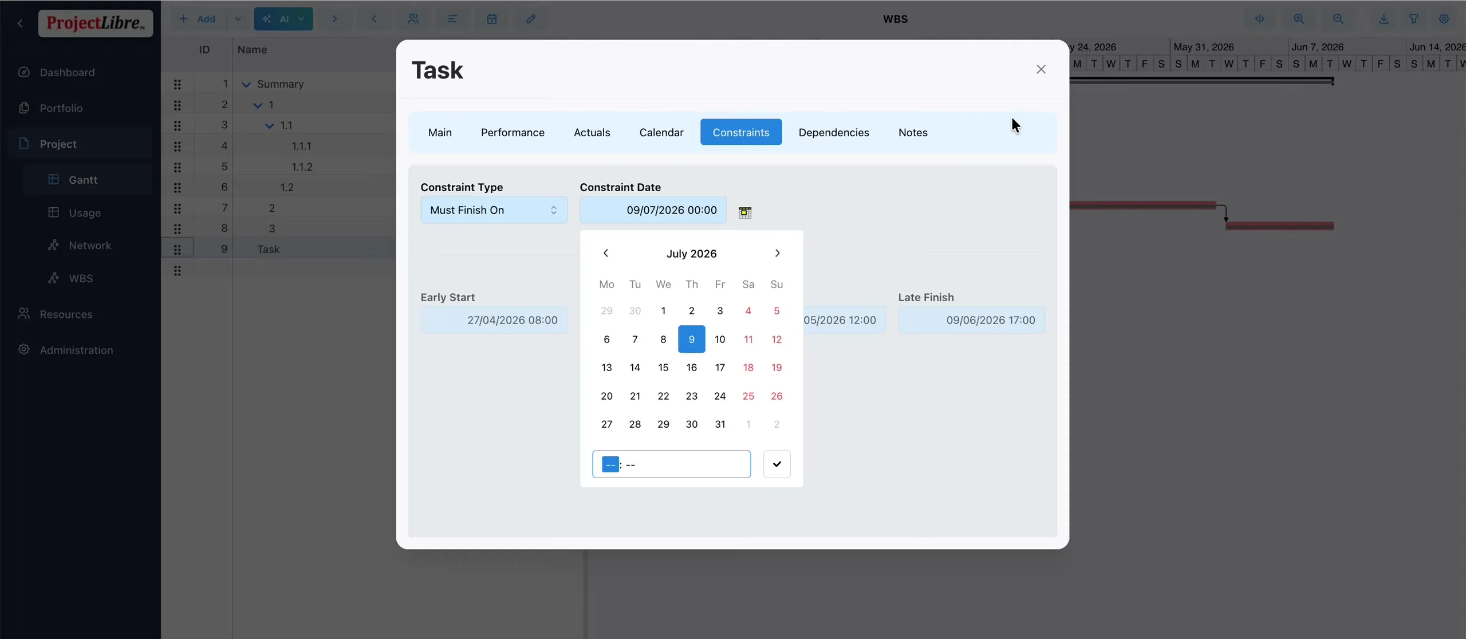Collapse the task 1.1 row
1466x639 pixels.
[269, 126]
